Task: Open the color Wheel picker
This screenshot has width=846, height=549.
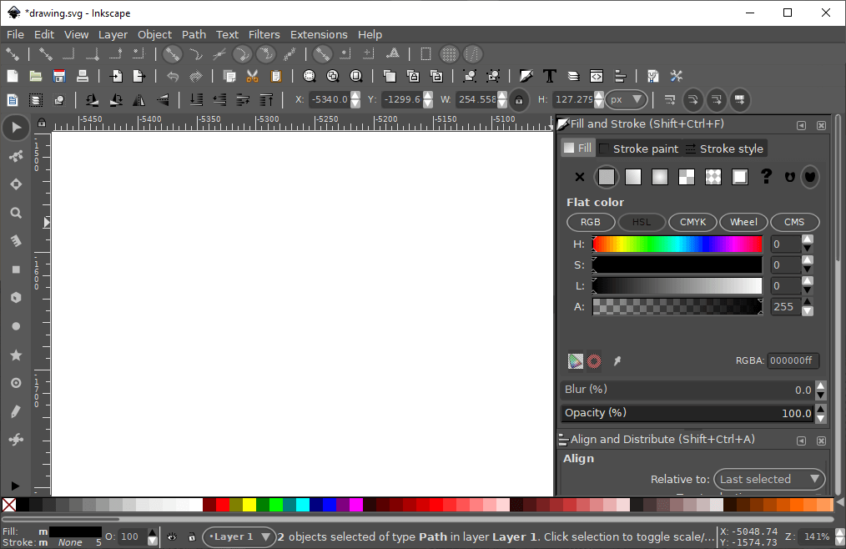Action: pos(743,222)
